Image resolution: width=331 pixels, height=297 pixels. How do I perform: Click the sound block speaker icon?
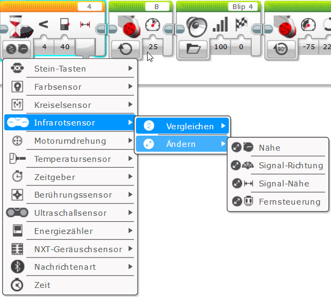(197, 26)
